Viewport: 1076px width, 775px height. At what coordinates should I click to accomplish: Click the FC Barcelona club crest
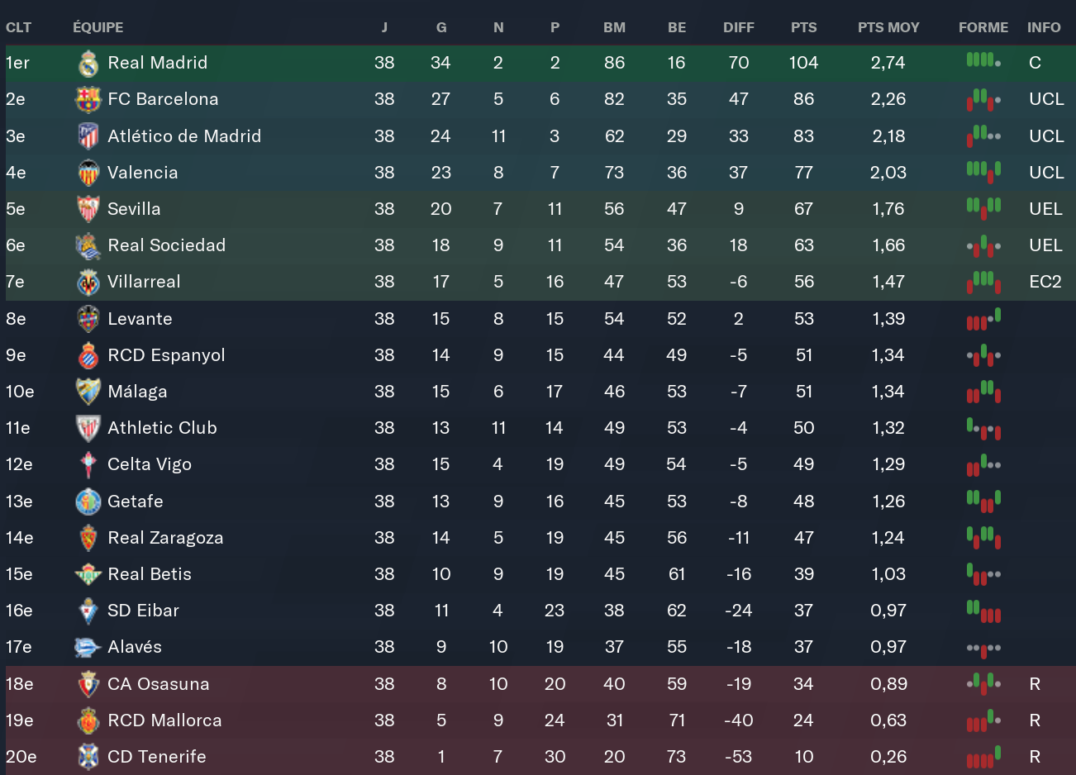pos(88,100)
